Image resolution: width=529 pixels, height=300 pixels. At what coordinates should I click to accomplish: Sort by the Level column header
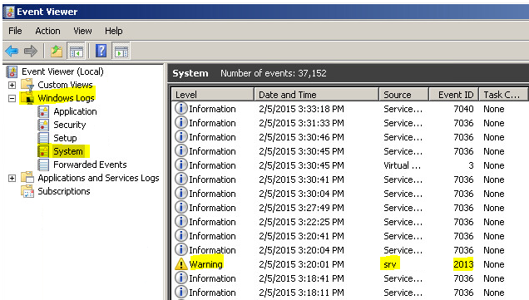[x=213, y=95]
